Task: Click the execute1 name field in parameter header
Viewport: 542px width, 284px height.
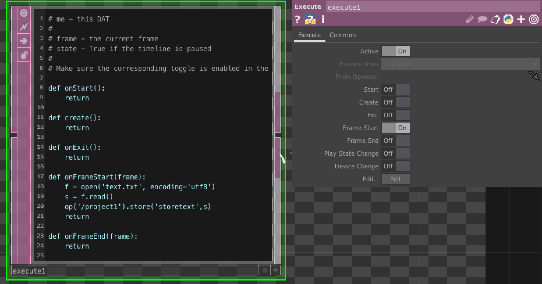Action: coord(432,7)
